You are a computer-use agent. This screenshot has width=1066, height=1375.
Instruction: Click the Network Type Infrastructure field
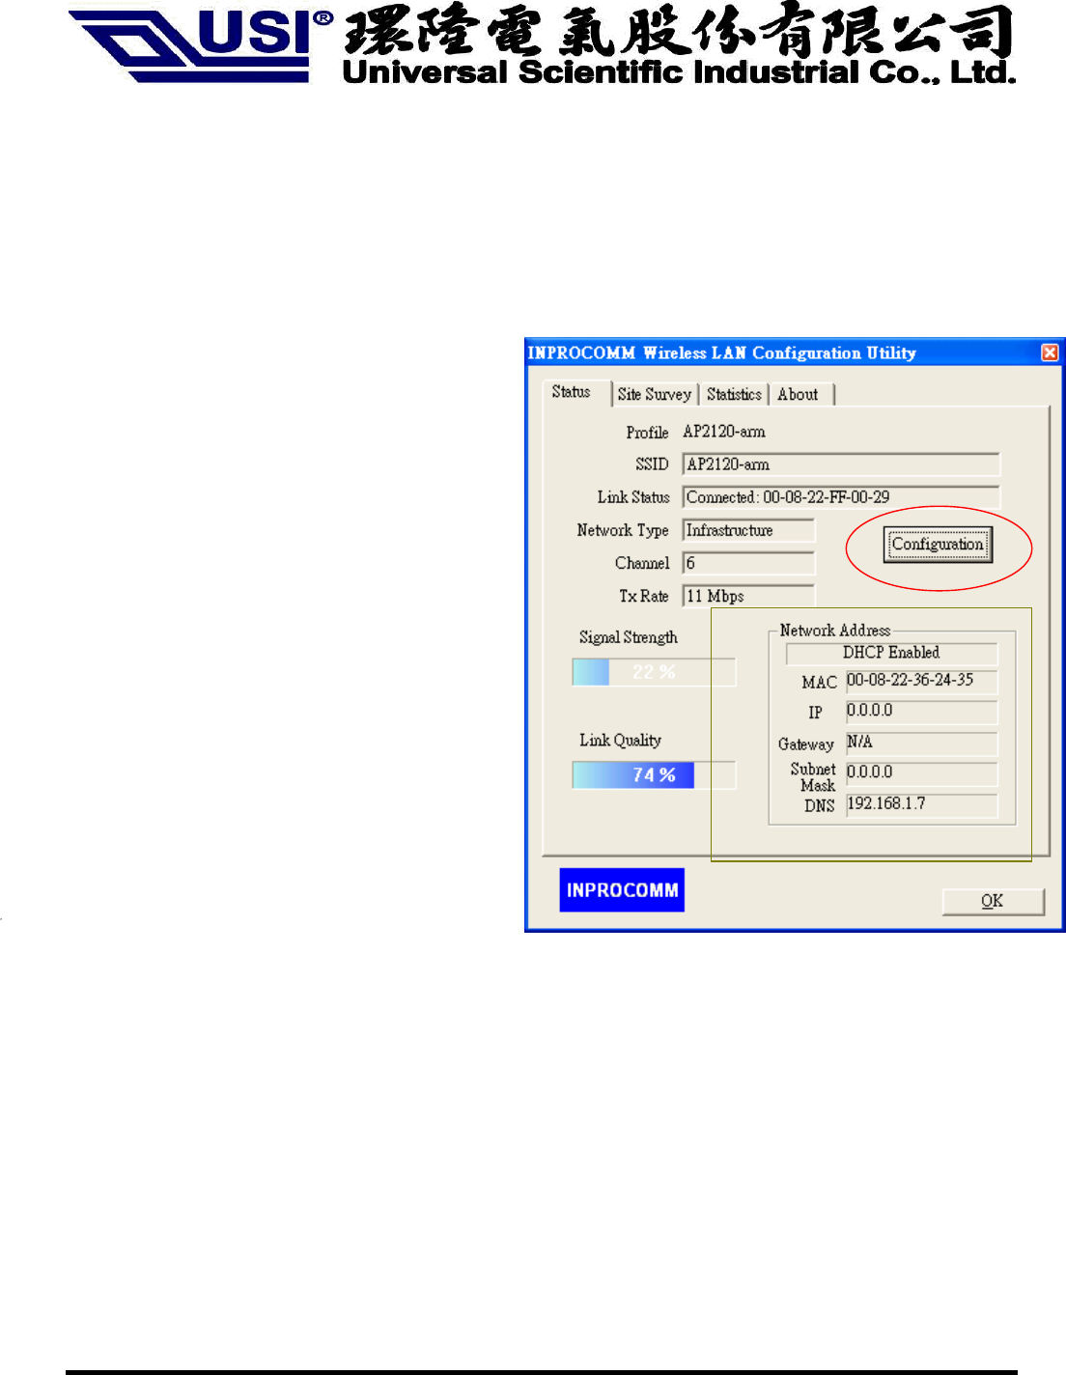tap(748, 530)
